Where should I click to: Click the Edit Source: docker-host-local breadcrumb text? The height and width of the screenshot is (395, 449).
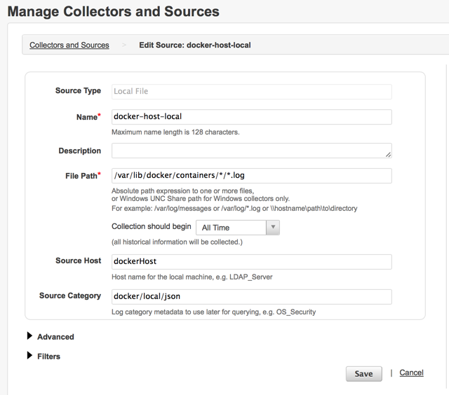(195, 45)
